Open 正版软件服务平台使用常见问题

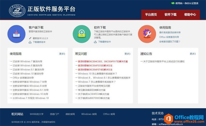pyautogui.click(x=94, y=86)
